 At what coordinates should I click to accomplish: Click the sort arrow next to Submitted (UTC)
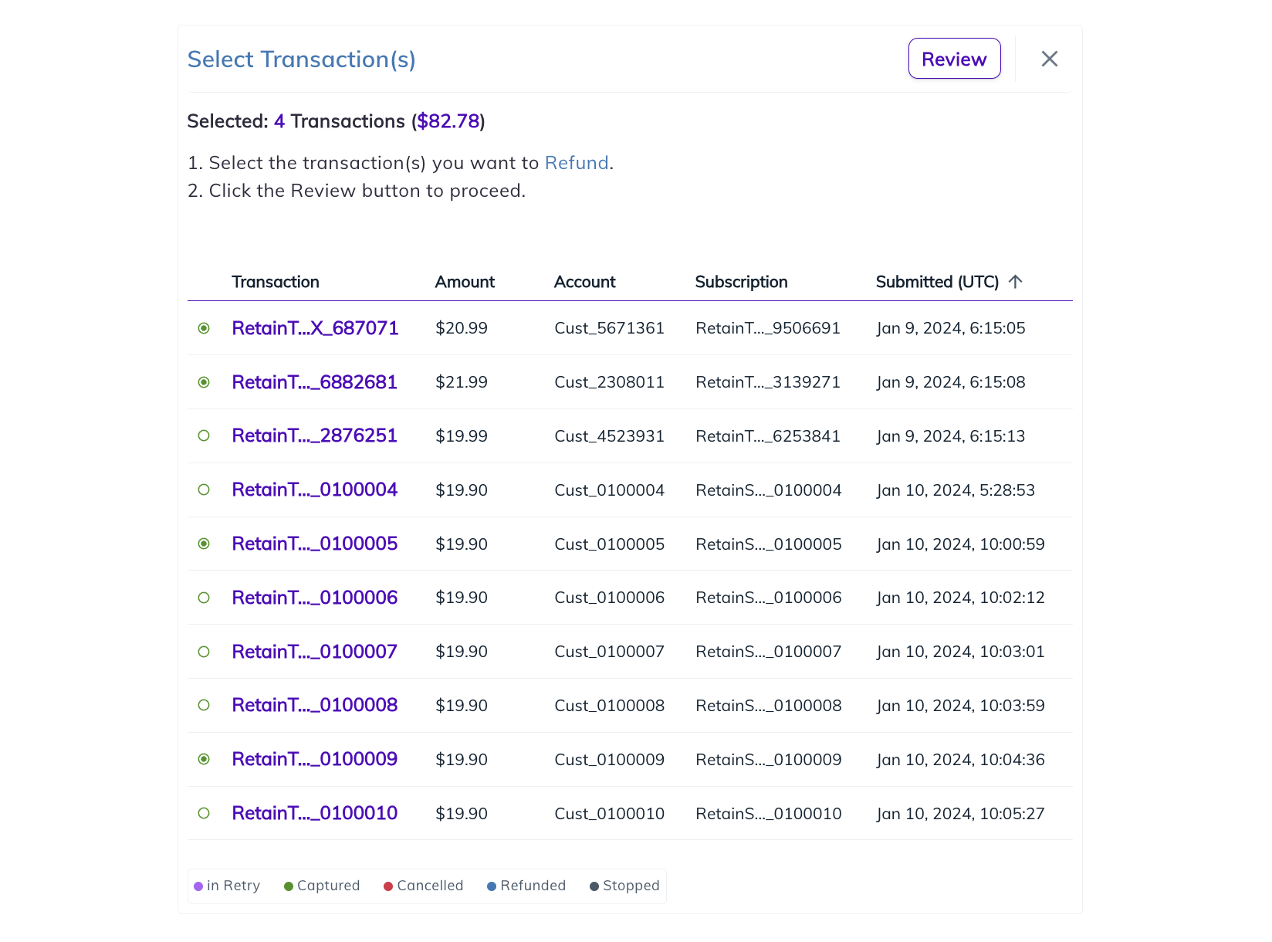[1015, 281]
